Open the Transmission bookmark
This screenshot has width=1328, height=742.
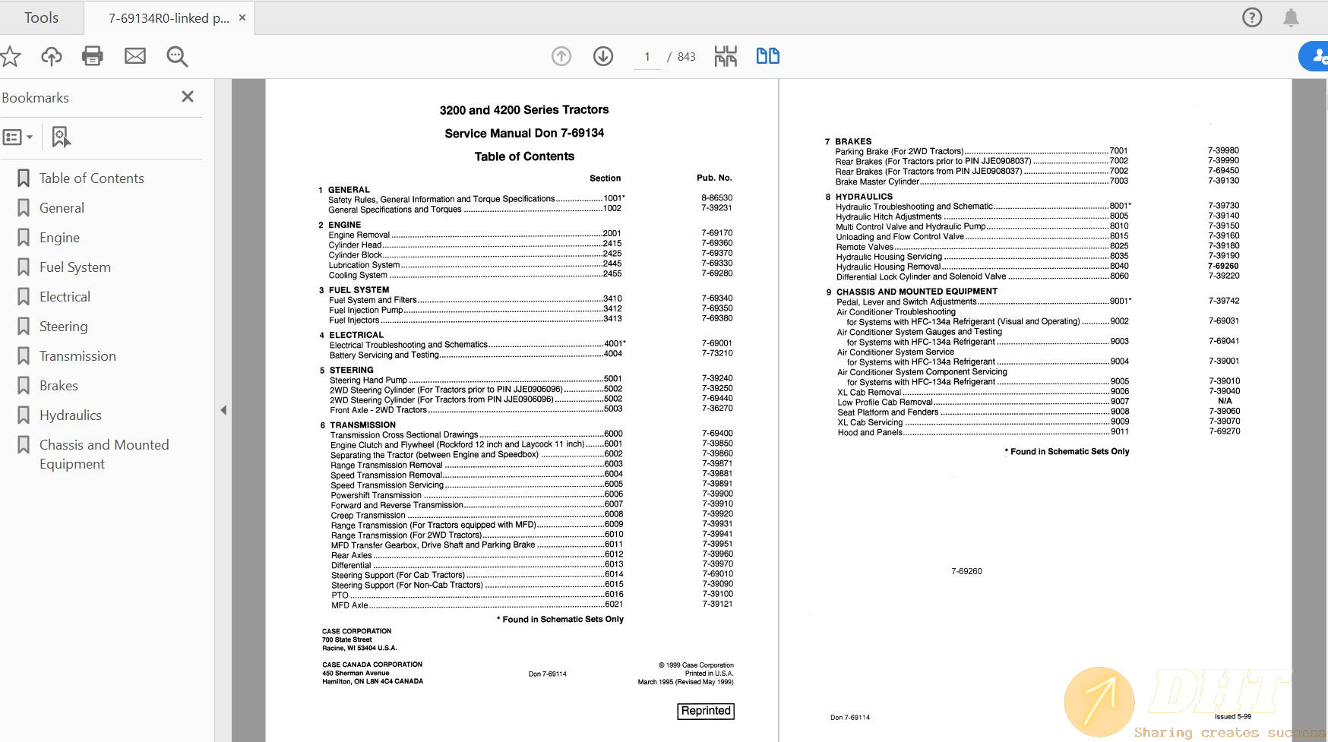(77, 356)
